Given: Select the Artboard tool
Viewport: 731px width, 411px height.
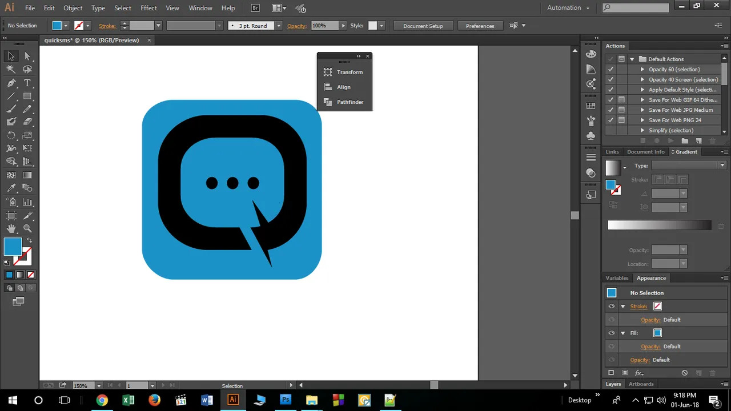Looking at the screenshot, I should point(11,216).
